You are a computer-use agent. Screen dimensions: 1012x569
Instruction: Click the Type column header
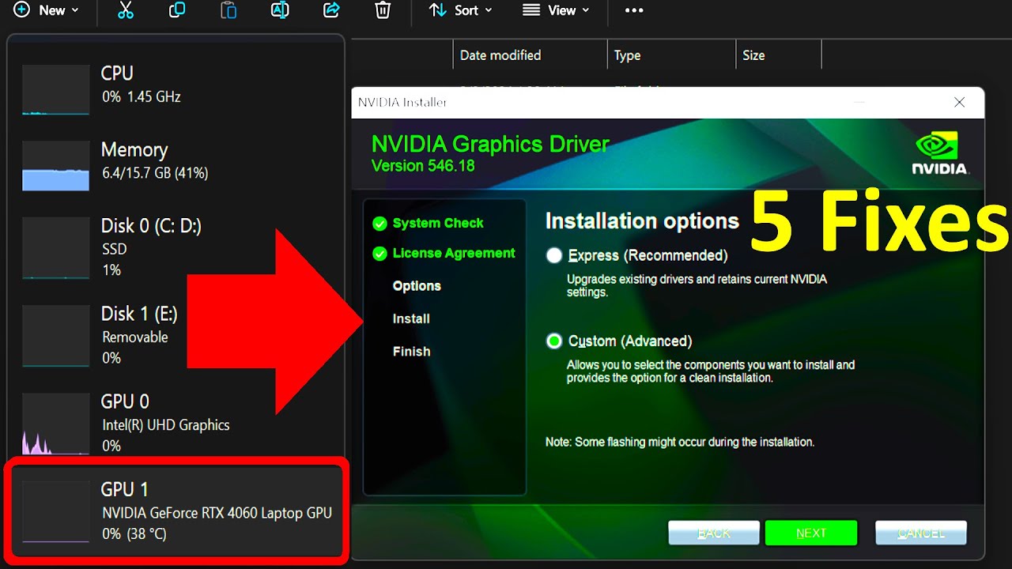(x=627, y=55)
